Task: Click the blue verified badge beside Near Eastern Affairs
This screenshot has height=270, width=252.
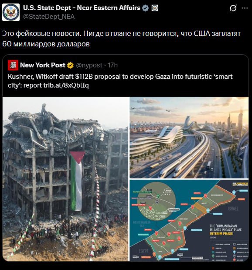Action: 146,8
